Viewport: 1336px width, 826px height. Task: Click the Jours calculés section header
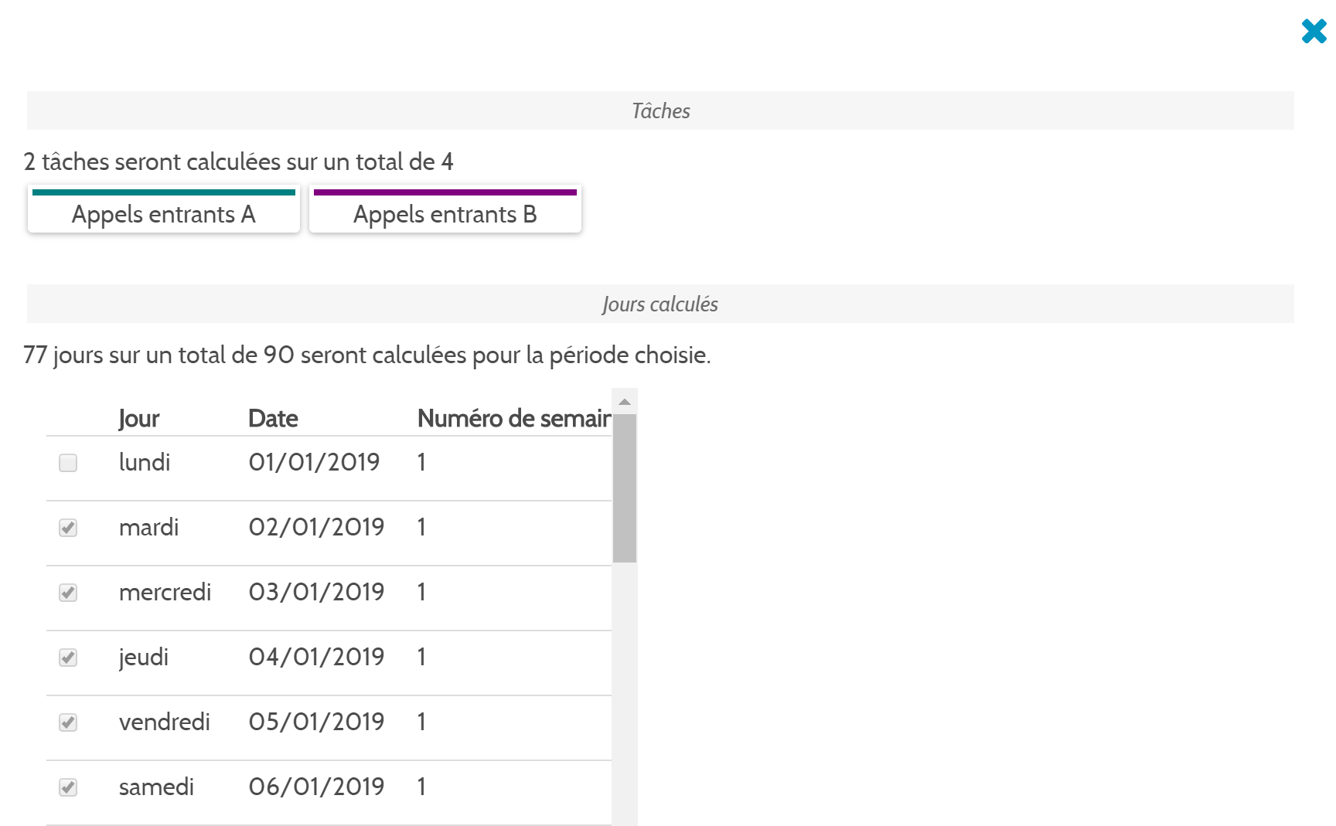click(x=660, y=304)
